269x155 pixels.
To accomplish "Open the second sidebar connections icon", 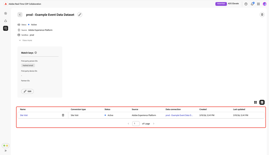I will [6, 21].
